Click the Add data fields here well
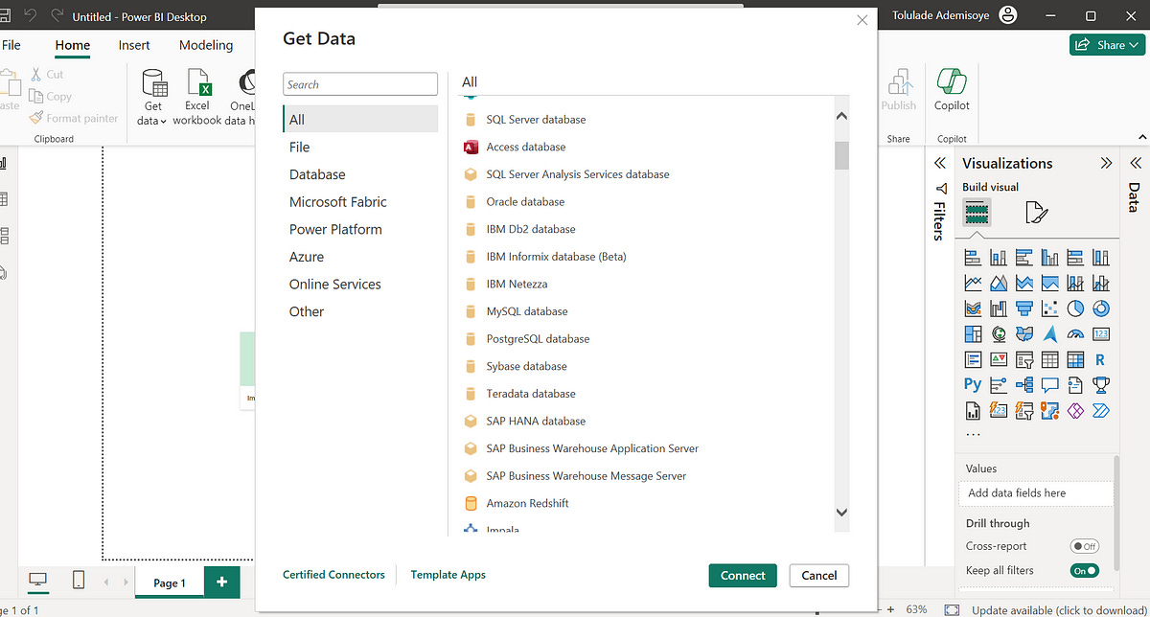 [x=1035, y=493]
